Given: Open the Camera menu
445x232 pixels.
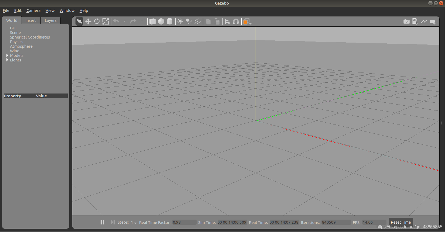Looking at the screenshot, I should 33,11.
